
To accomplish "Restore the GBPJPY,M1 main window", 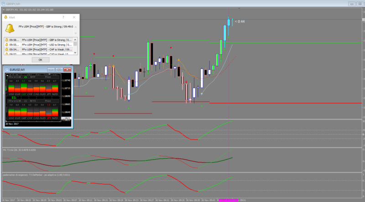I will 360,4.
